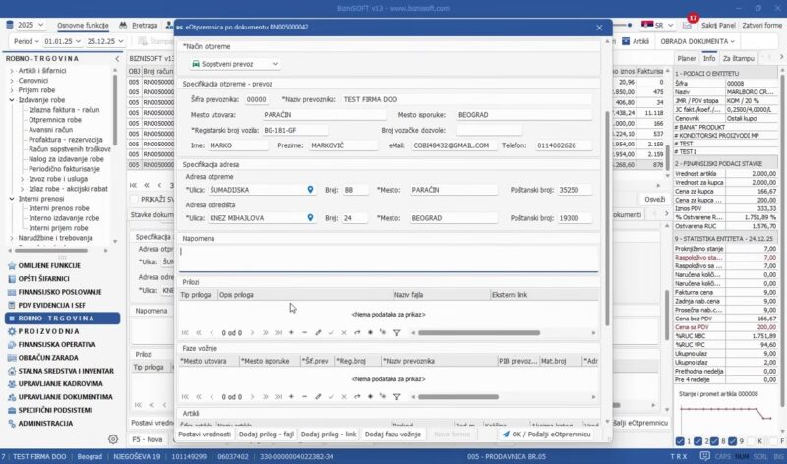Click the delete minus icon in Faze vožnje navigator
This screenshot has height=464, width=787.
point(304,397)
